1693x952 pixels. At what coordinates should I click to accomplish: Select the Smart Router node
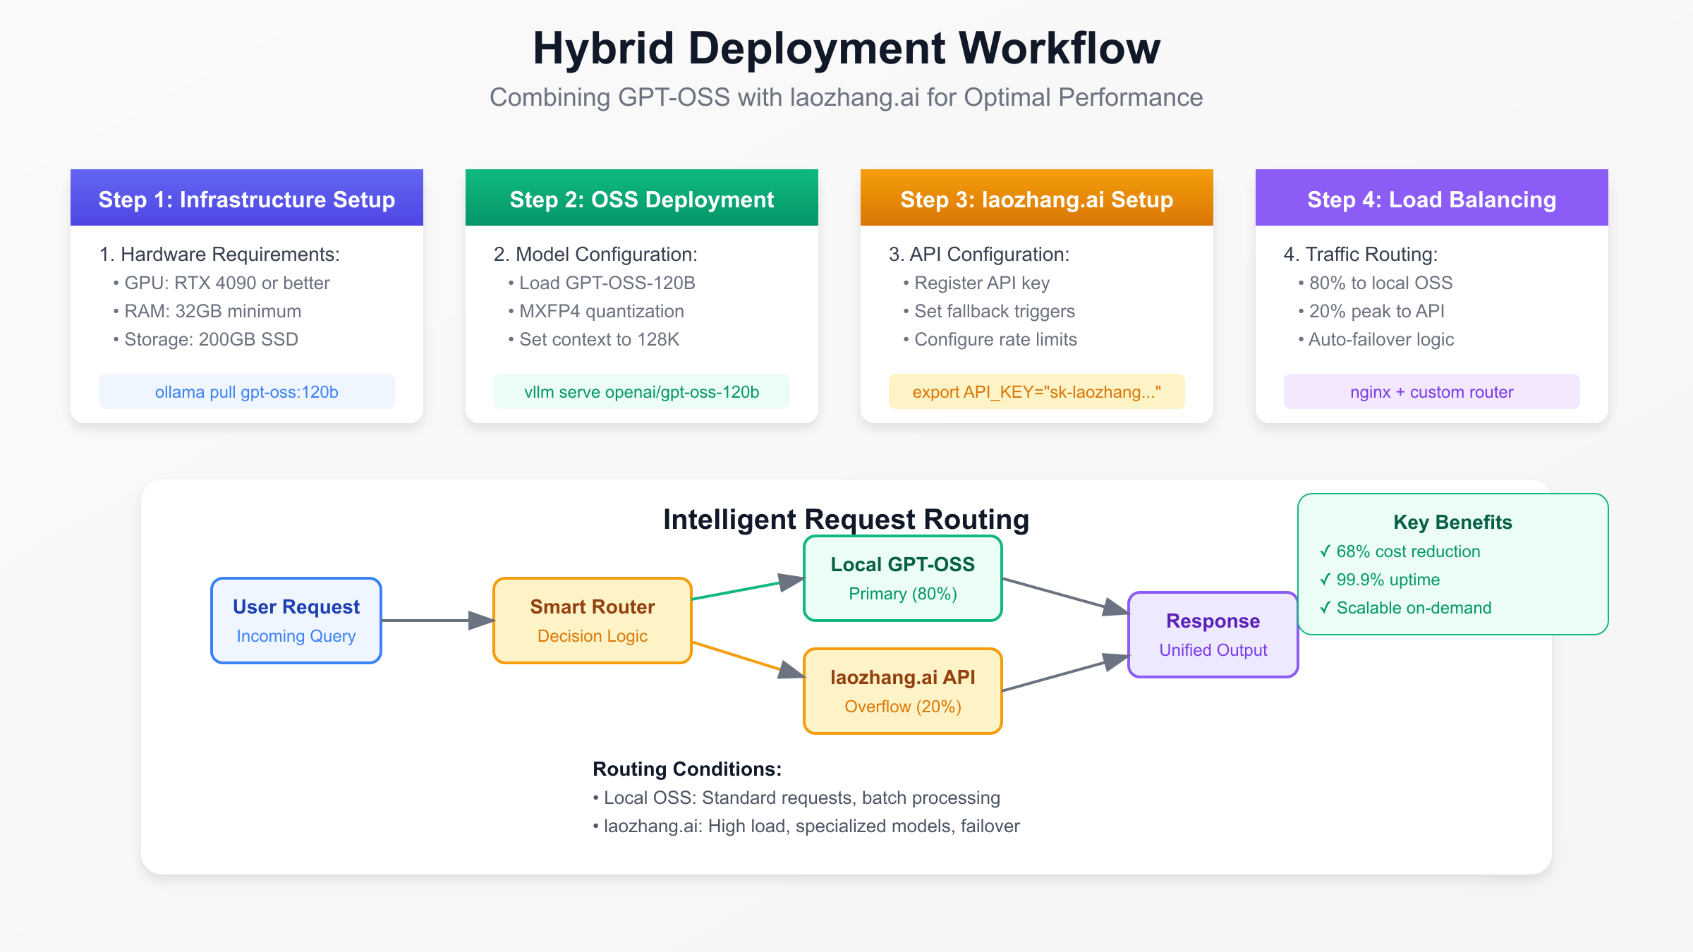pos(593,621)
